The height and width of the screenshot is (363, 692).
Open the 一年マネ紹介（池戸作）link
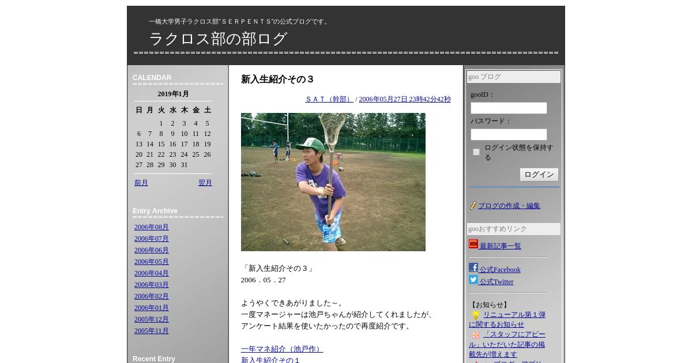(282, 349)
